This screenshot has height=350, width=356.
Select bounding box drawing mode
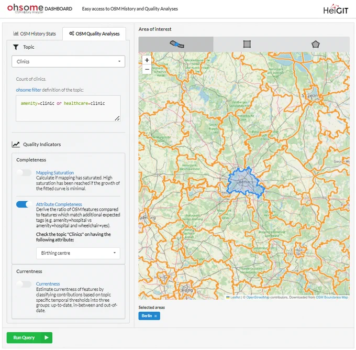[x=247, y=44]
